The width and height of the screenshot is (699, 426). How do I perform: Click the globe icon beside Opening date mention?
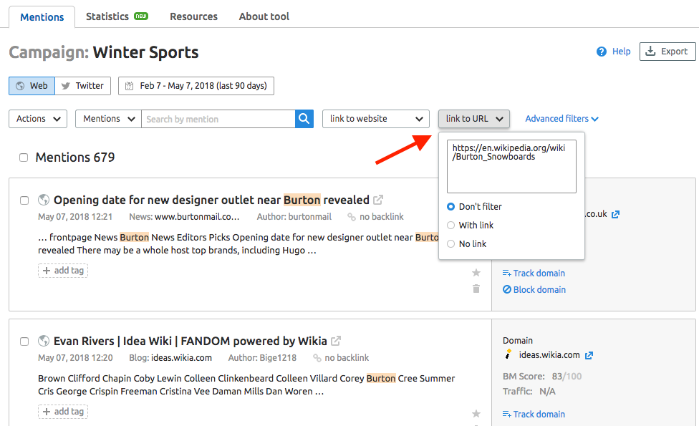pos(44,200)
